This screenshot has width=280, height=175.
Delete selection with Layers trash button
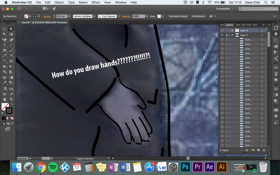[264, 150]
